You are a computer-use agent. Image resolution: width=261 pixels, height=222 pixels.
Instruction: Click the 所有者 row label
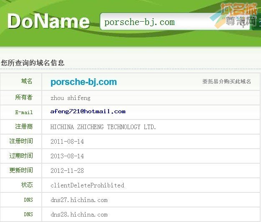(24, 97)
